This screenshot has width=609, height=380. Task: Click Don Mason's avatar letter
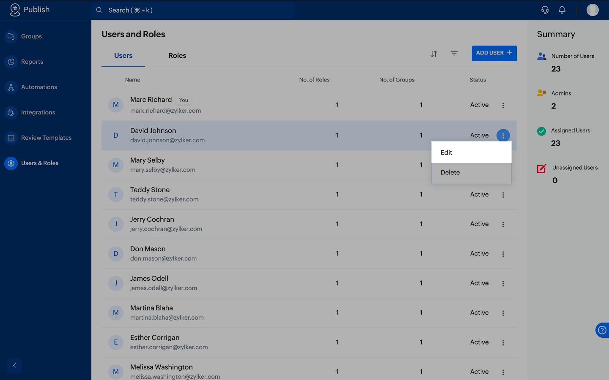click(116, 254)
